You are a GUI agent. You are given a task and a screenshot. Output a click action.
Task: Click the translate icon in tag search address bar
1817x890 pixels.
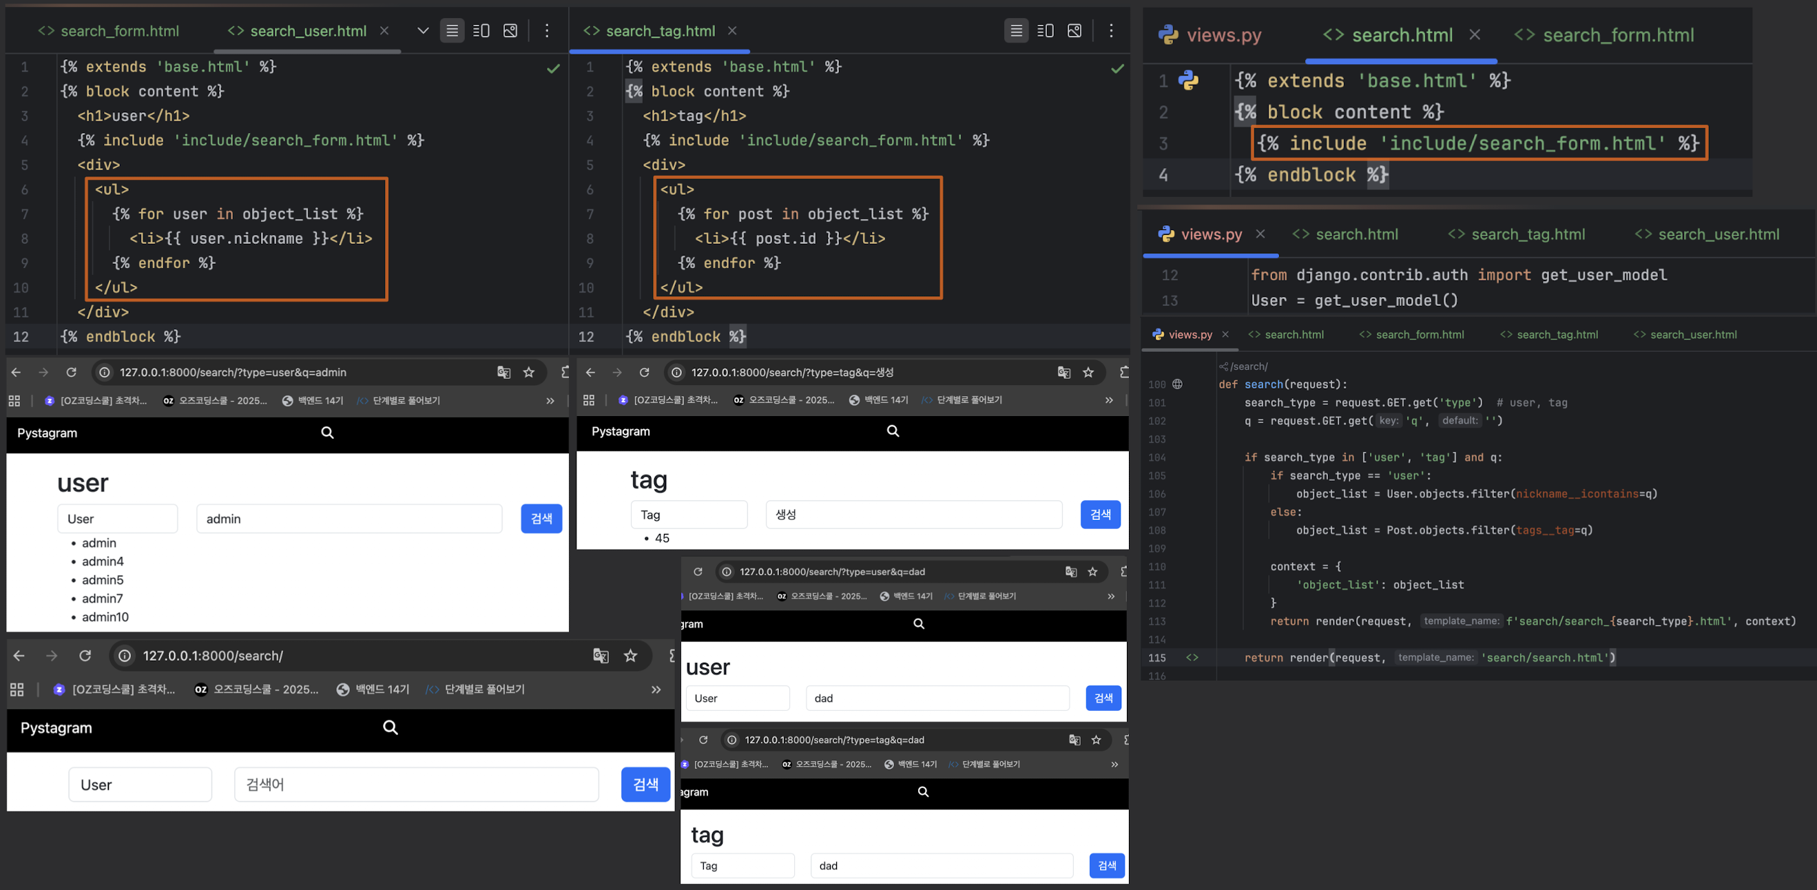coord(1063,373)
